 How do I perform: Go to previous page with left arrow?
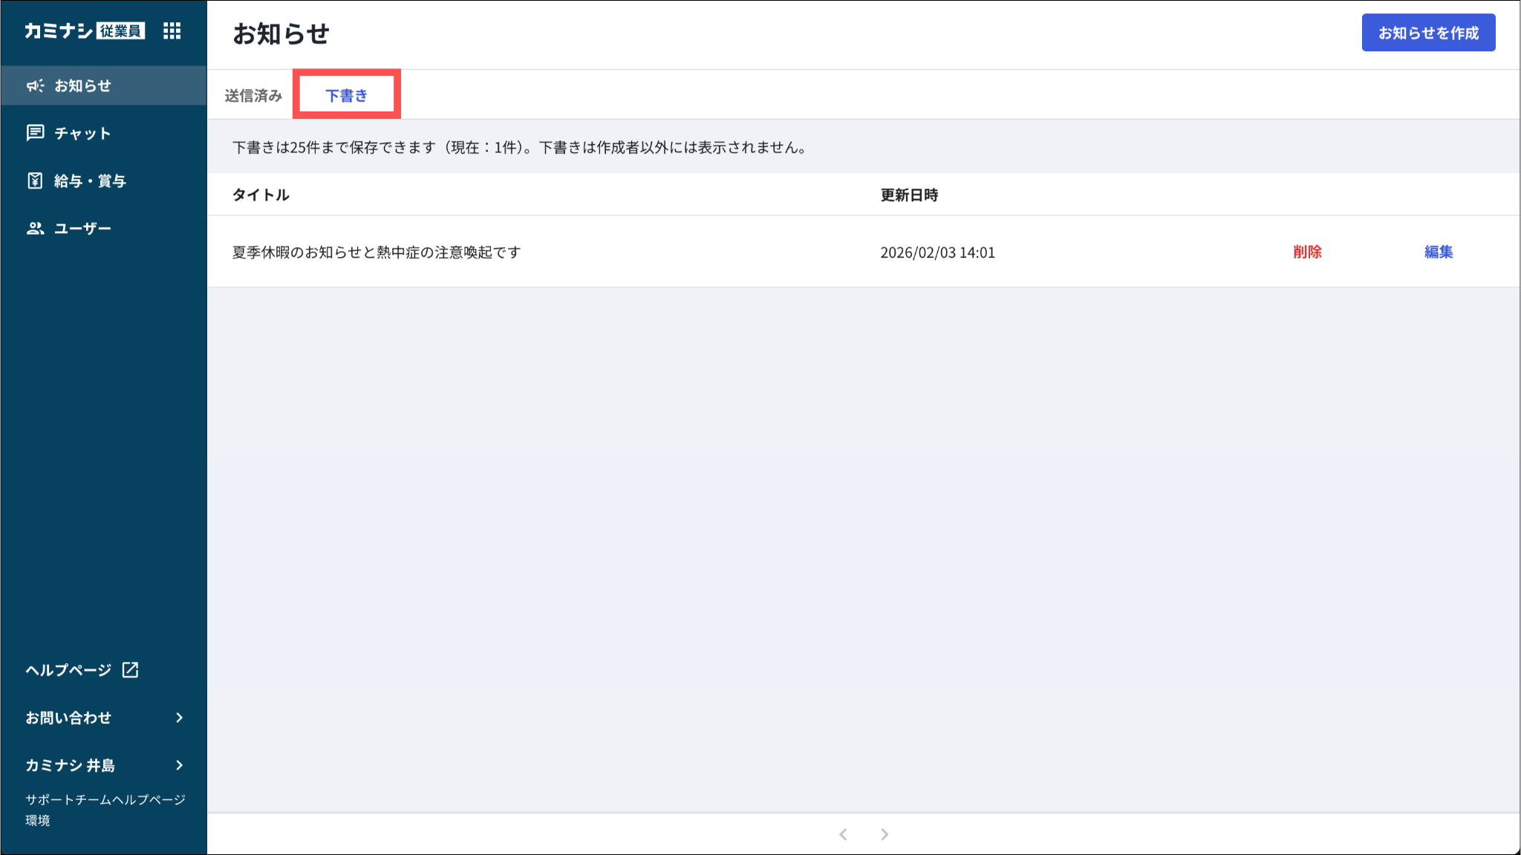pos(843,834)
